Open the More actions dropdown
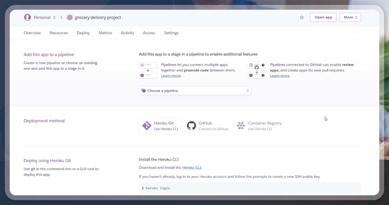Screen dimensions: 389x205 [x=350, y=17]
